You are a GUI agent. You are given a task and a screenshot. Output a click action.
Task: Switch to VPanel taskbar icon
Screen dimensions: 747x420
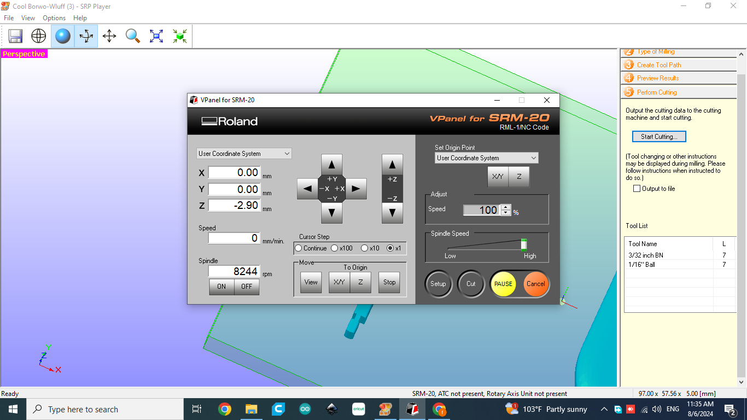(412, 409)
